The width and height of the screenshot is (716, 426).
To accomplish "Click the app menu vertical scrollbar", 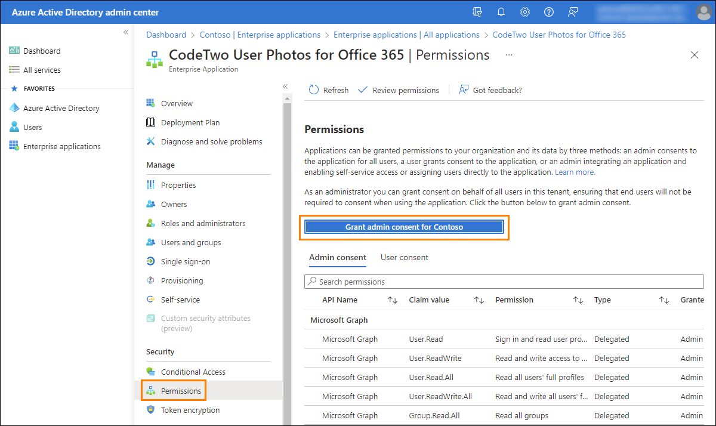I will 287,260.
